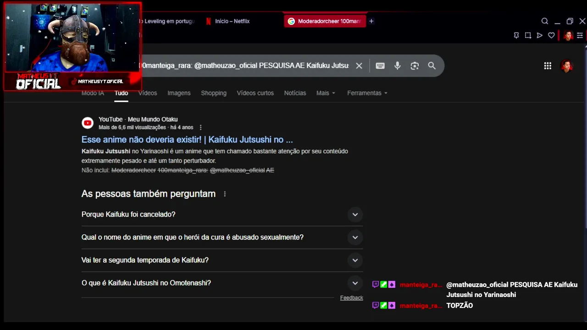
Task: Open the Easy Setup sliders icon
Action: (580, 35)
